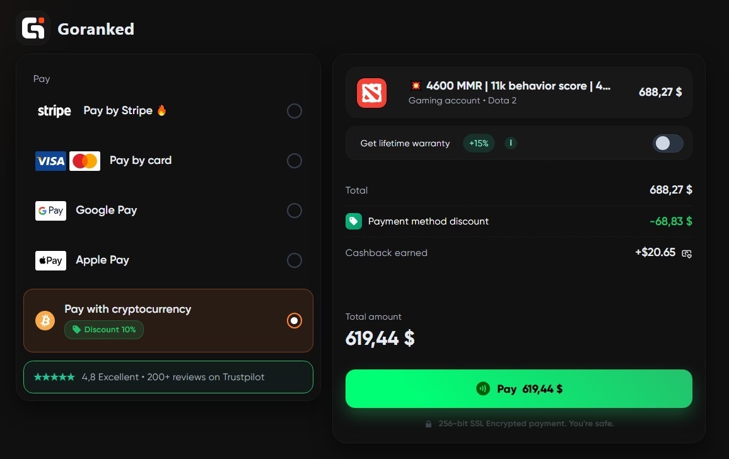This screenshot has width=729, height=459.
Task: Click the Visa card logo
Action: (x=50, y=161)
